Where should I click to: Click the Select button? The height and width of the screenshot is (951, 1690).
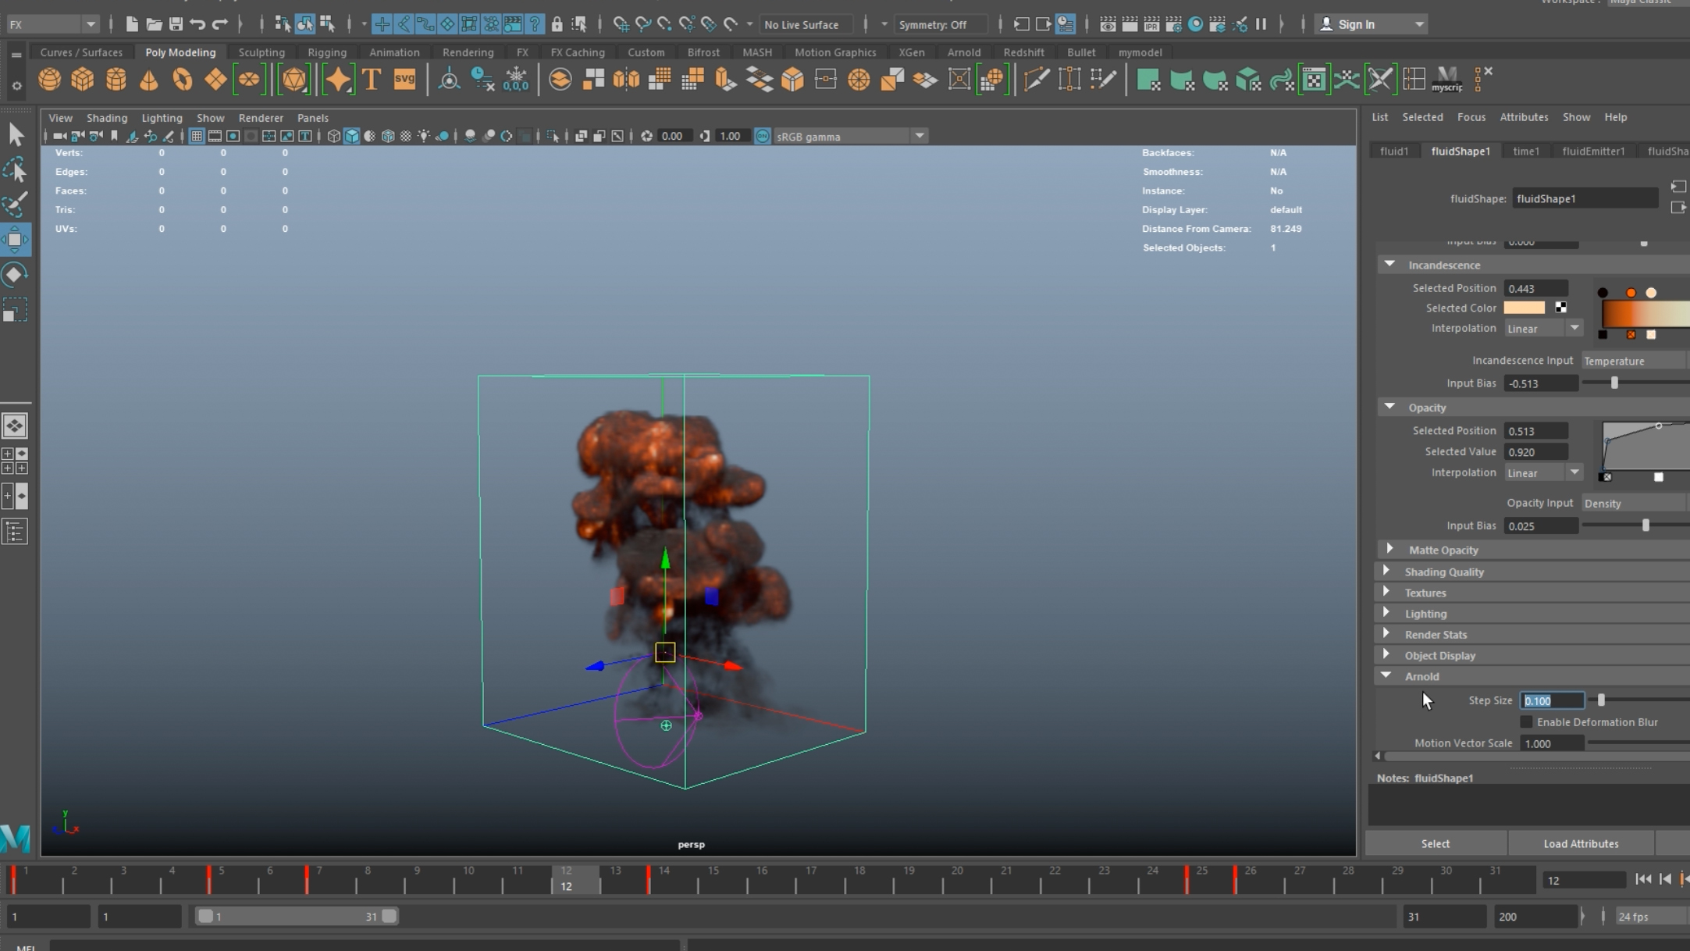click(1435, 843)
